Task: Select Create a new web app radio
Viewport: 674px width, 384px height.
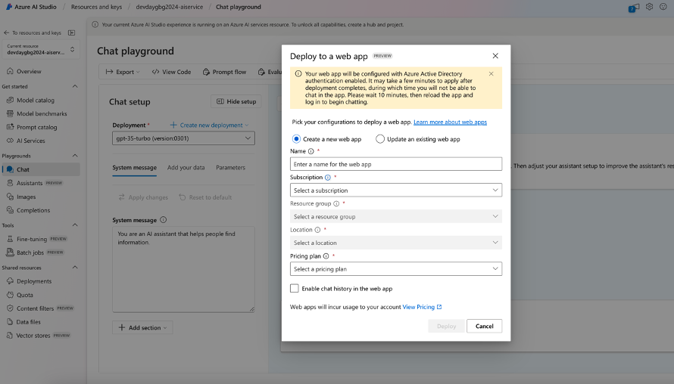Action: click(296, 139)
